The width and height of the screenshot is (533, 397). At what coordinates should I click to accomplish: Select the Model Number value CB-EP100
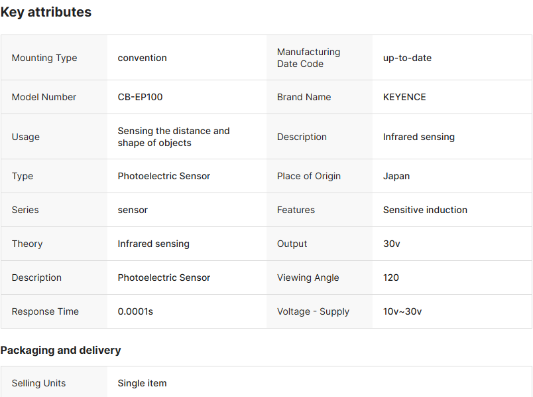[x=140, y=97]
